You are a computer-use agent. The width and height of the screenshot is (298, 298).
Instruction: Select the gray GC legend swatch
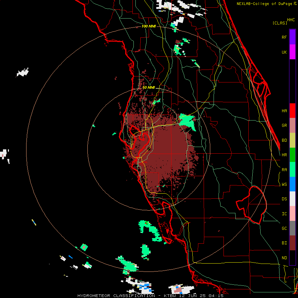tap(292, 228)
